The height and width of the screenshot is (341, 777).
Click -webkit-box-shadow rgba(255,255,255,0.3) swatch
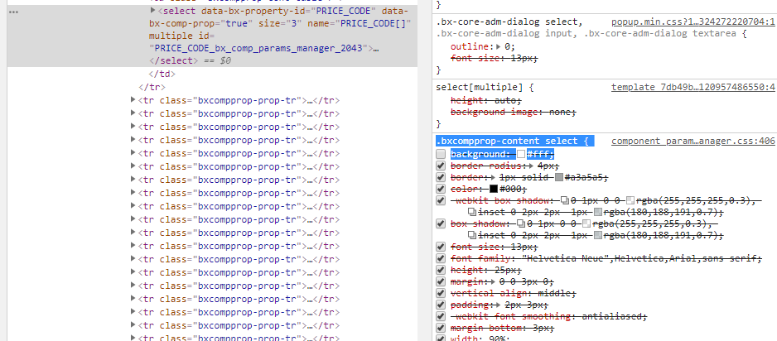[630, 200]
